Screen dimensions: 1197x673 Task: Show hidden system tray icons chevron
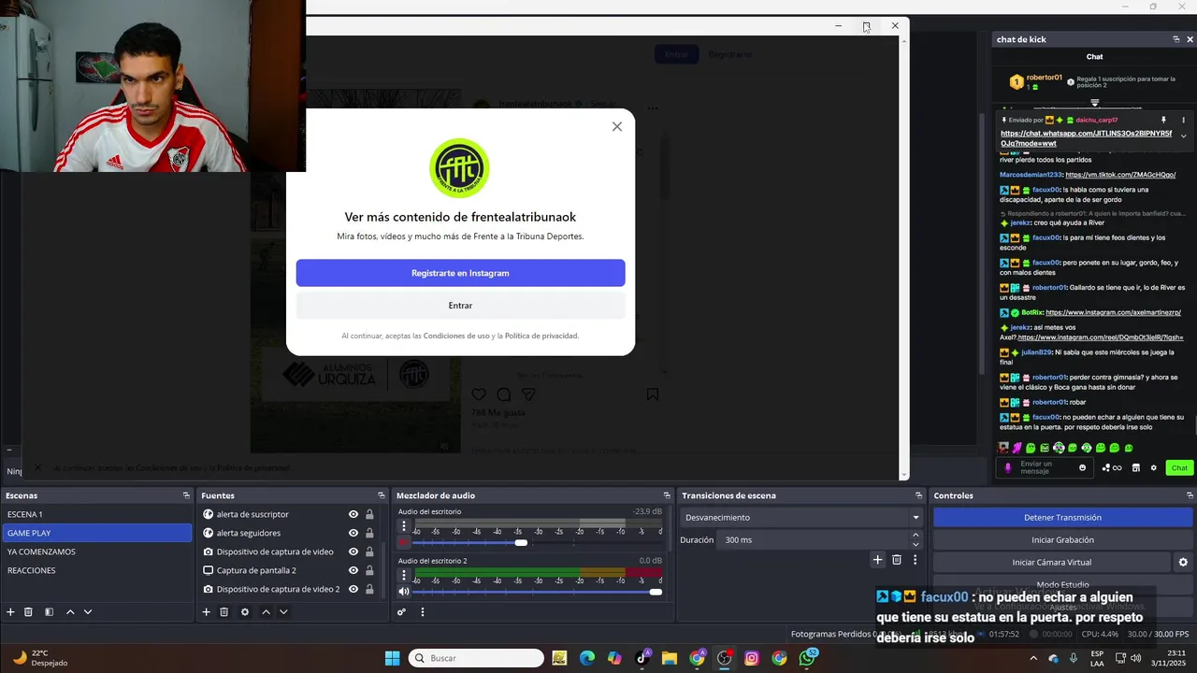[x=1034, y=658]
